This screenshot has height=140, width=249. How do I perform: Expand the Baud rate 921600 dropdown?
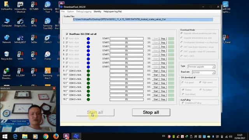[x=214, y=73]
